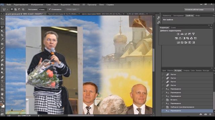The width and height of the screenshot is (215, 120).
Task: Open the Редактирование menu
Action: pos(21,5)
